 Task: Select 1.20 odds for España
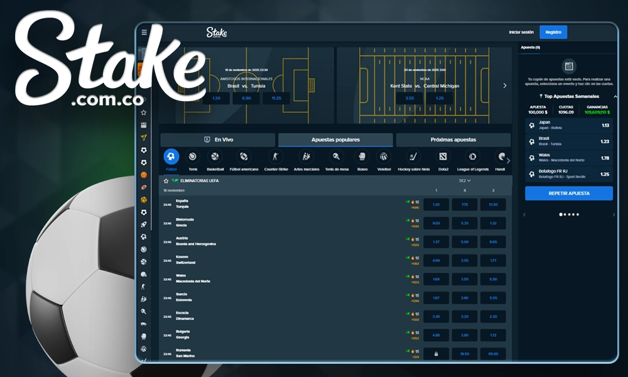point(436,204)
